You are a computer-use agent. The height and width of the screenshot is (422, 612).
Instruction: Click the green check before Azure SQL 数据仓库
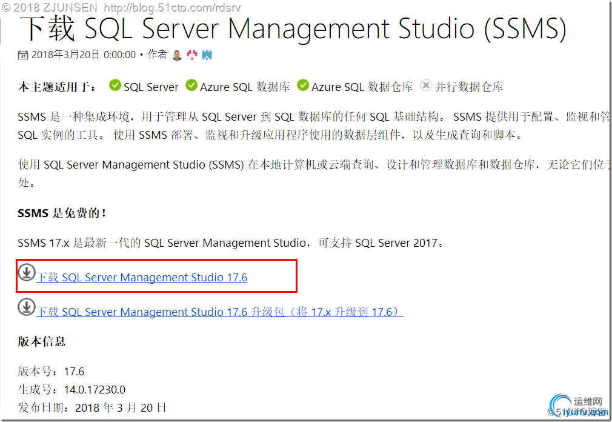(x=303, y=85)
